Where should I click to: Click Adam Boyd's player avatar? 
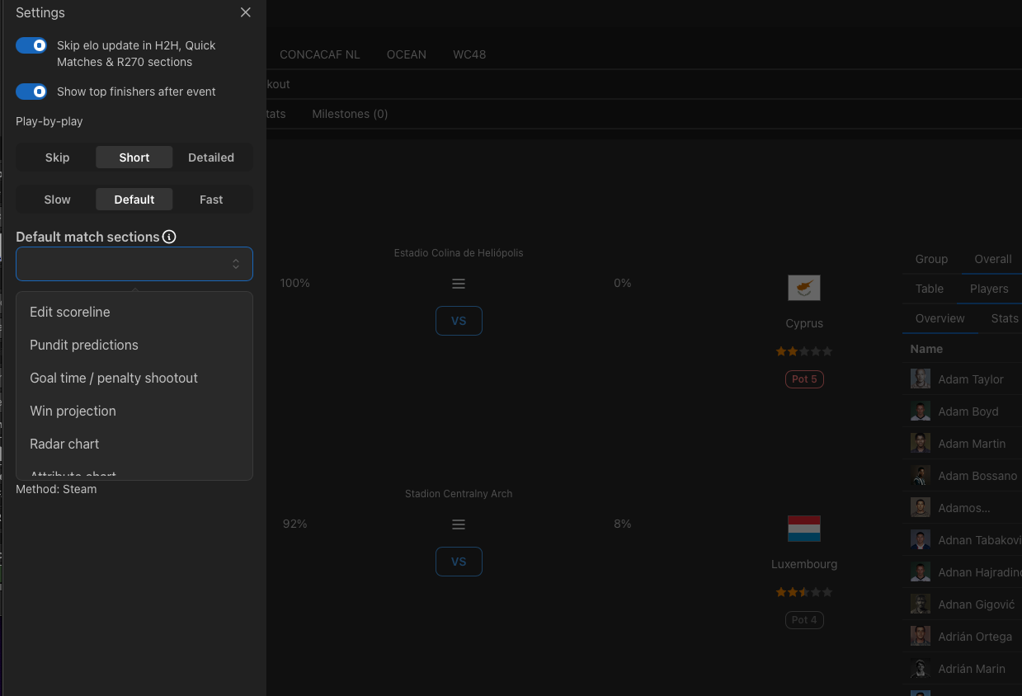[x=921, y=411]
